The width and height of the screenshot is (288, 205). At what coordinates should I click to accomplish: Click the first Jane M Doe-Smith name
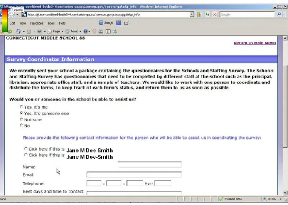[90, 151]
